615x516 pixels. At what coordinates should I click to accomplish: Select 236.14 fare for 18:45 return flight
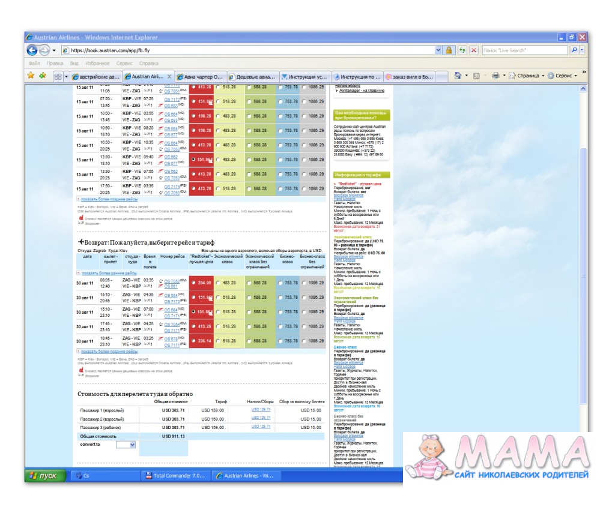pyautogui.click(x=193, y=341)
